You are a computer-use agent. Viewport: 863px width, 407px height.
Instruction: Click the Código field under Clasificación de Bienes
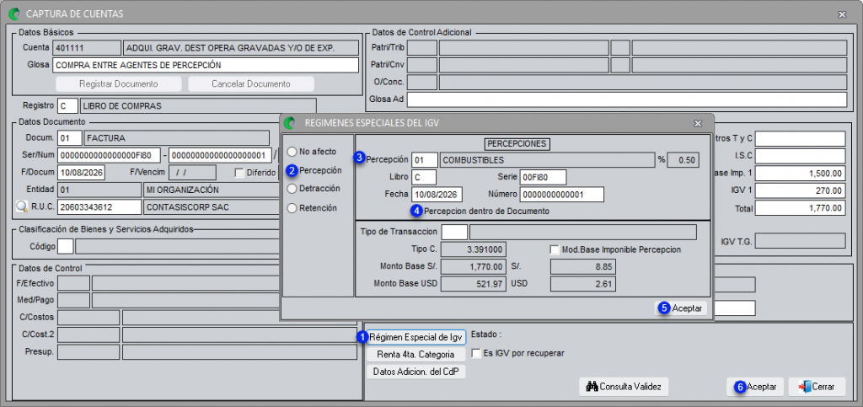66,246
